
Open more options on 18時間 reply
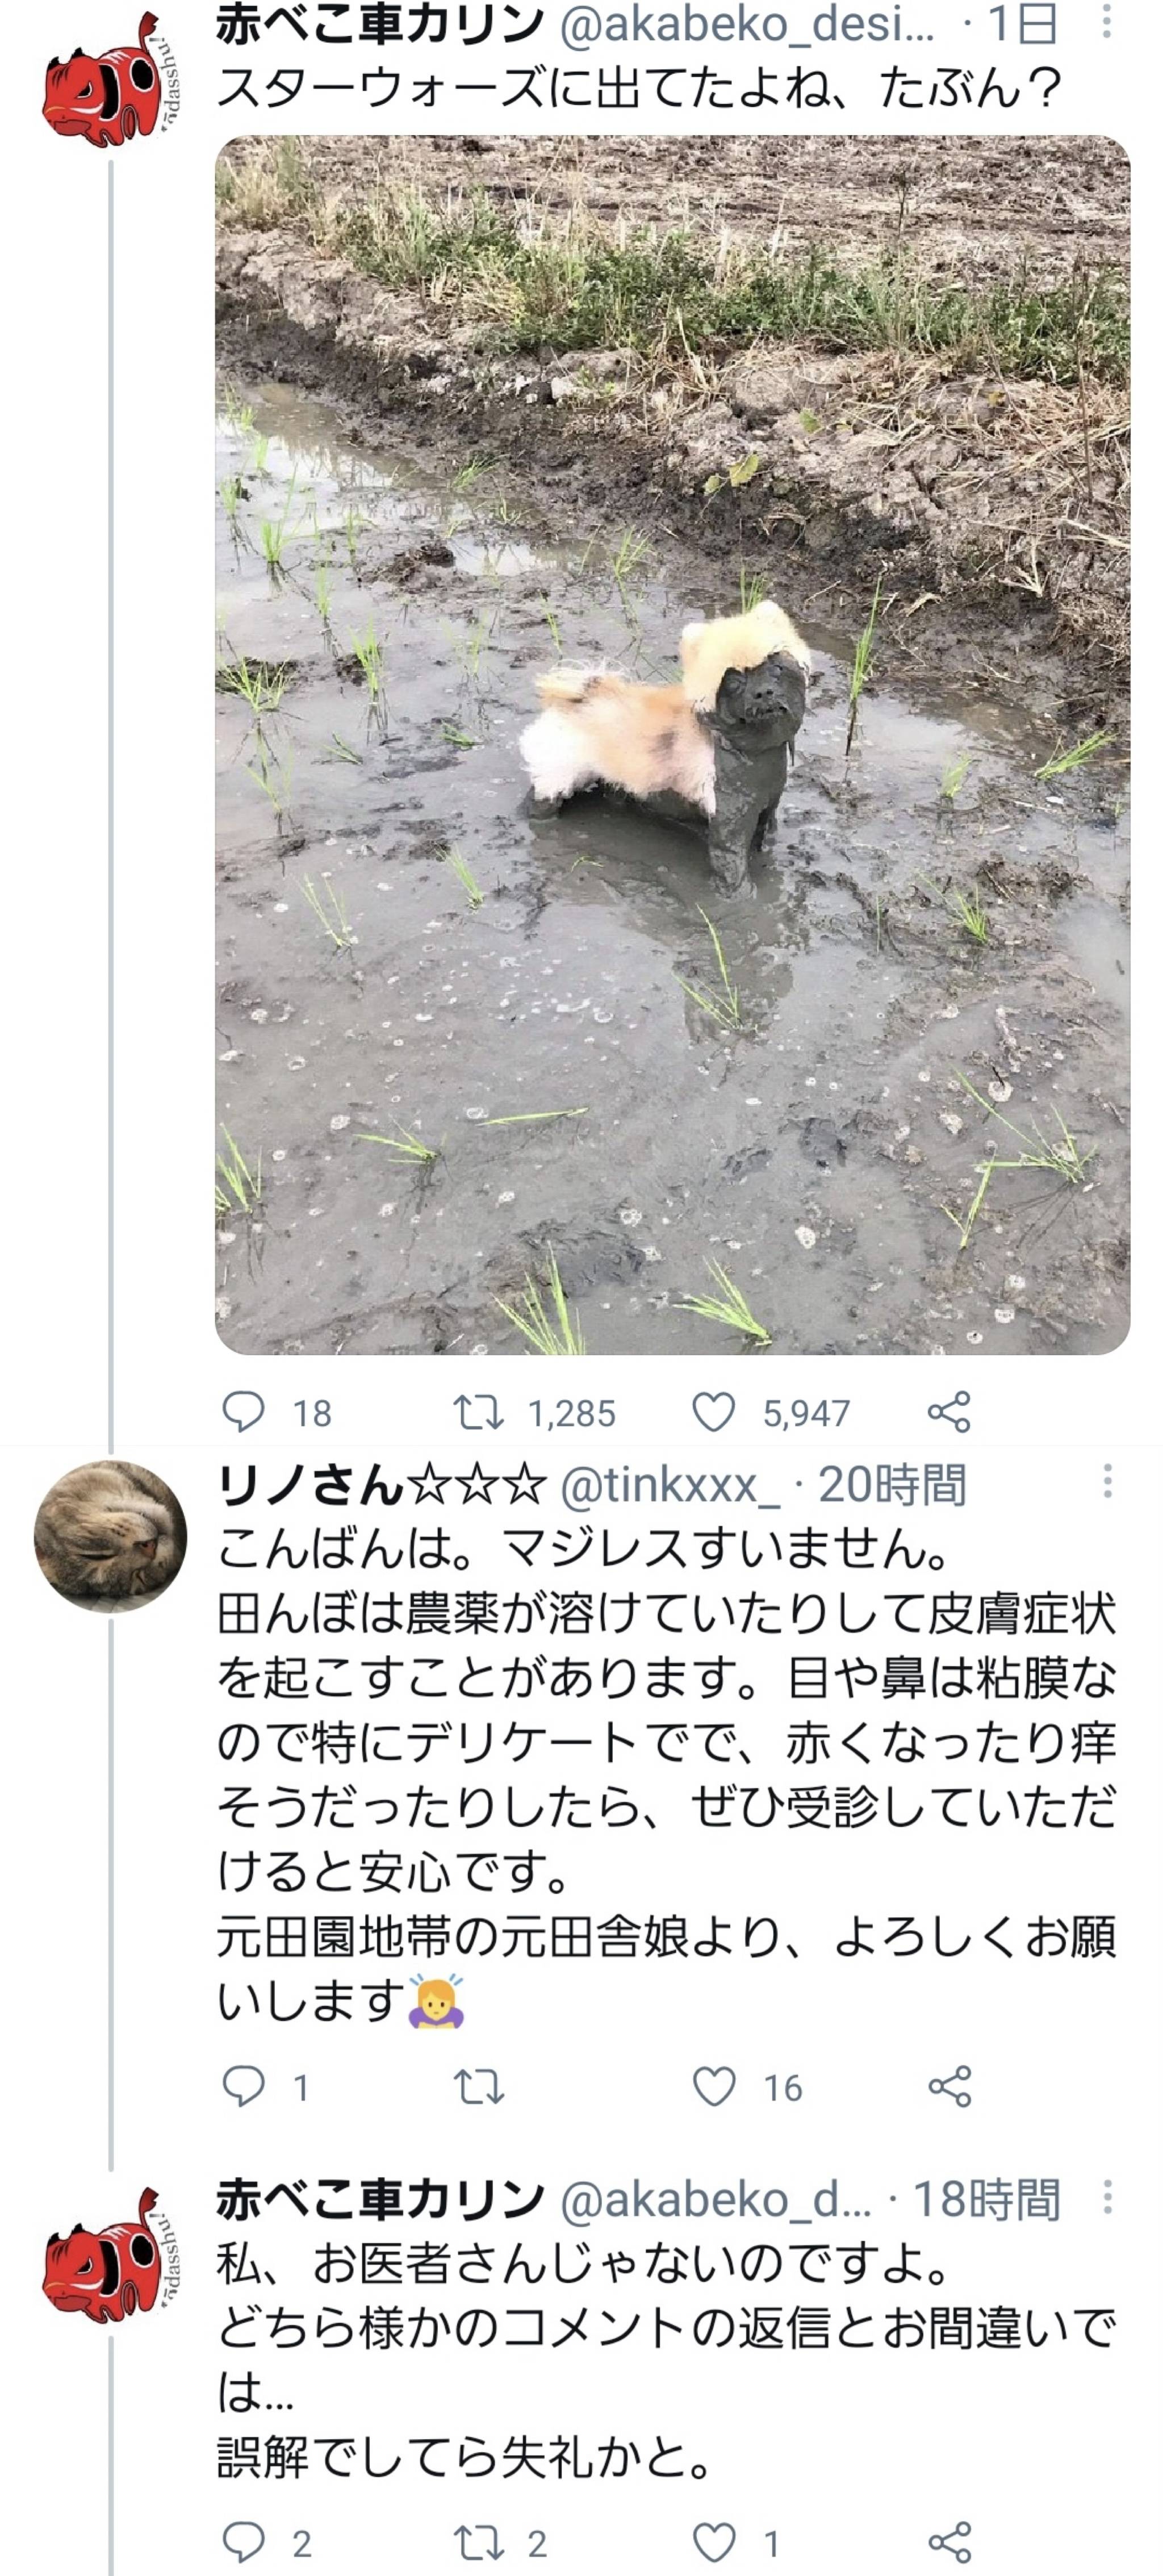[1106, 2197]
